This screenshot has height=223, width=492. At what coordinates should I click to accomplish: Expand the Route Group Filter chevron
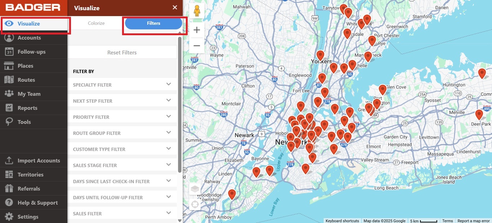(x=169, y=133)
